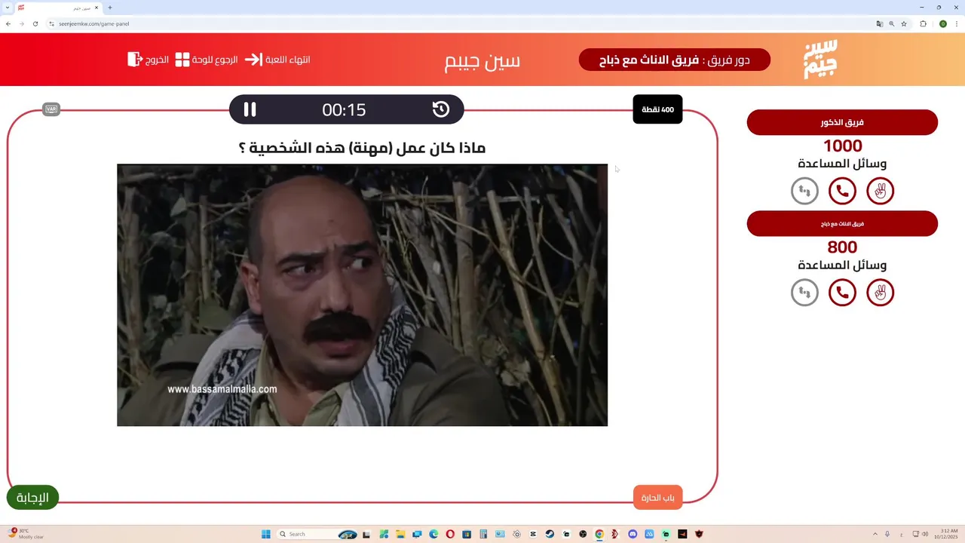
Task: Click the سين جيم header title
Action: pos(482,60)
